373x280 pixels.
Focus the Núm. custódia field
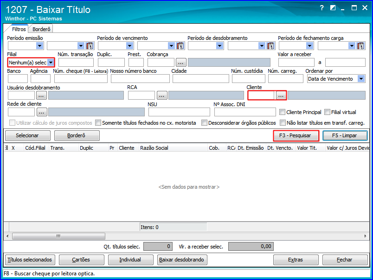tap(248, 79)
